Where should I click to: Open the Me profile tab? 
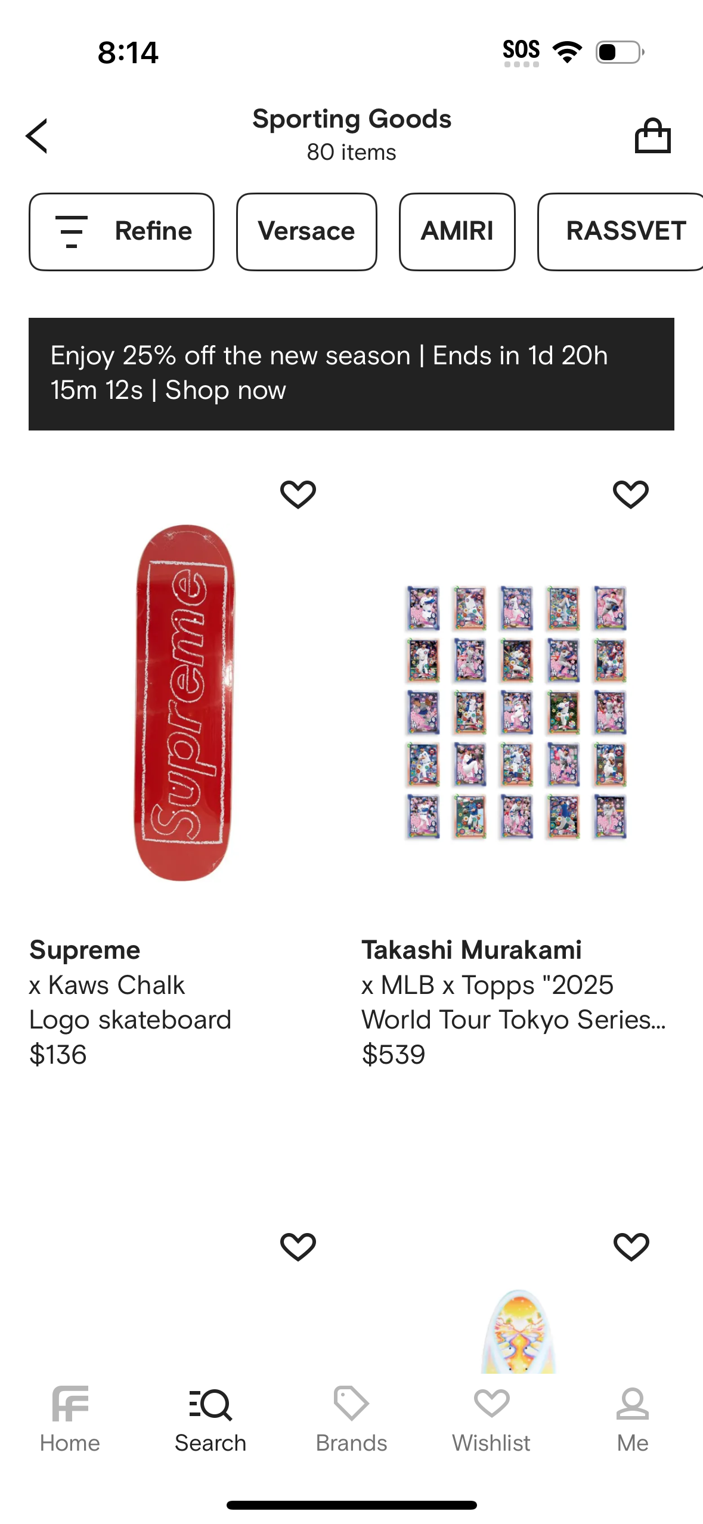[x=632, y=1419]
